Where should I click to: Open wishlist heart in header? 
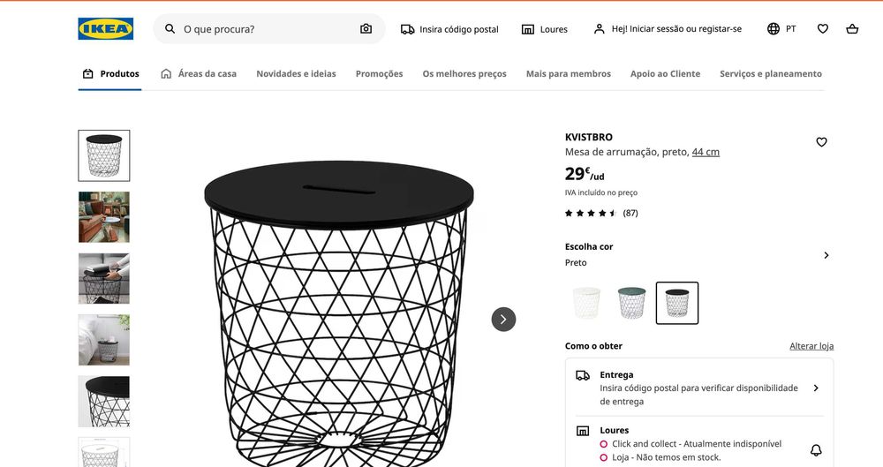[x=823, y=29]
